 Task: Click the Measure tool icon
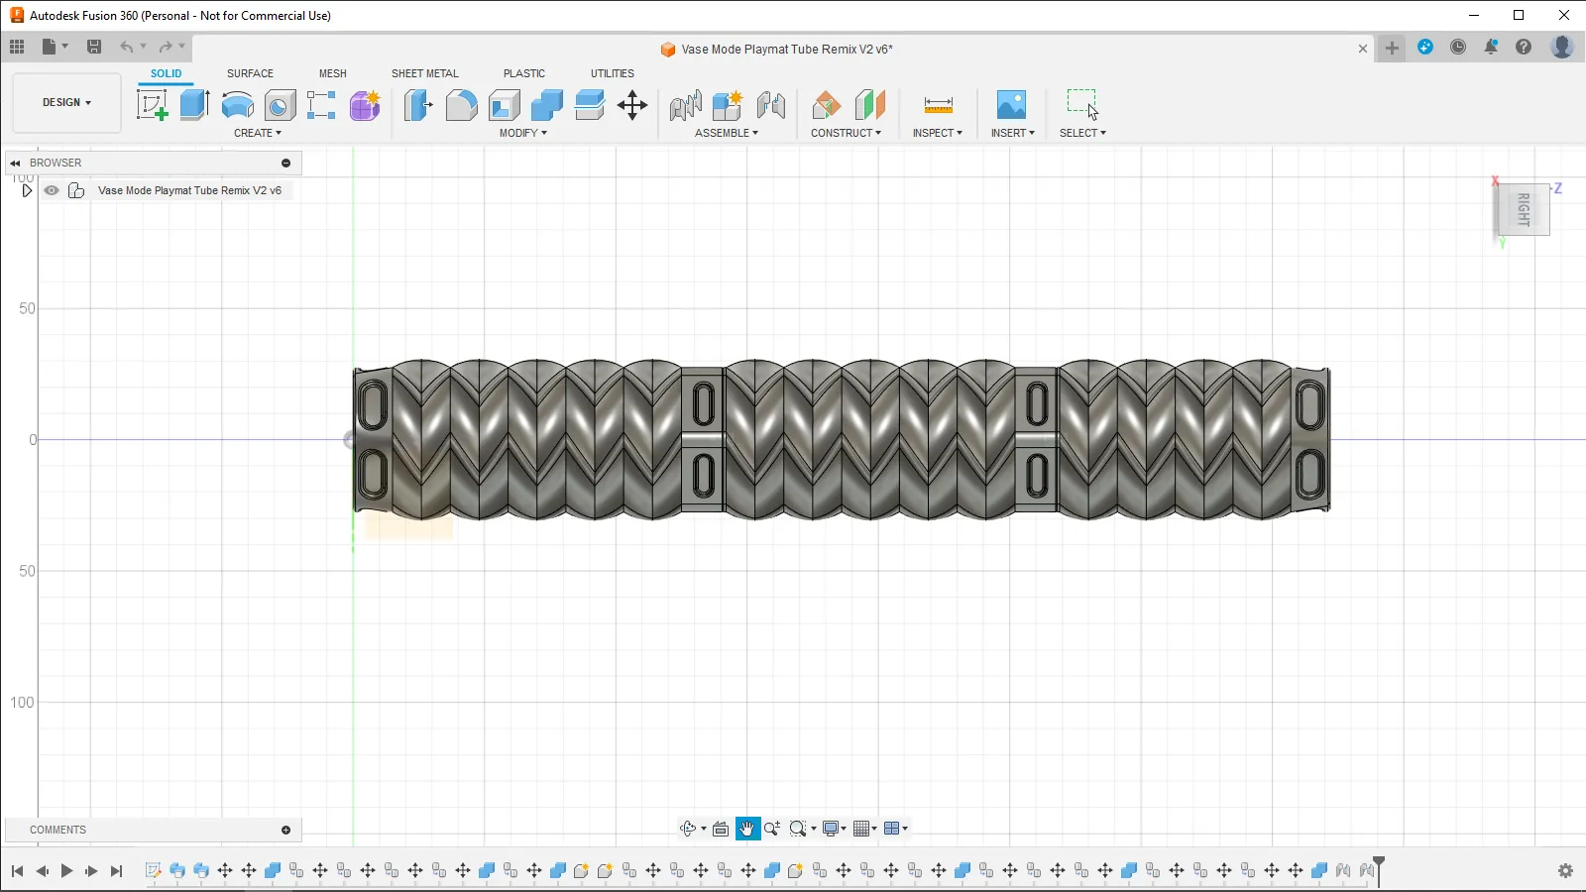pyautogui.click(x=938, y=105)
